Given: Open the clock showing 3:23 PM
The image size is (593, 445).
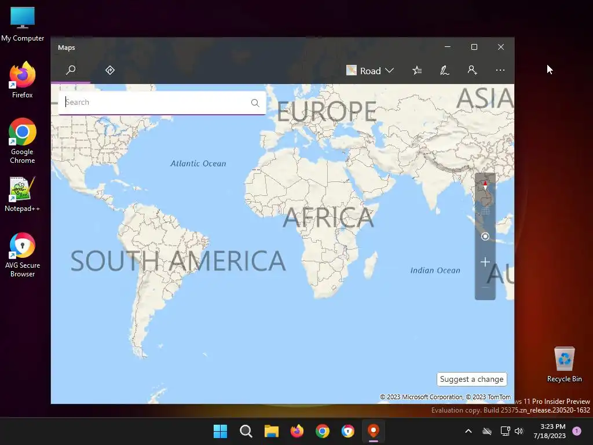Looking at the screenshot, I should point(550,431).
